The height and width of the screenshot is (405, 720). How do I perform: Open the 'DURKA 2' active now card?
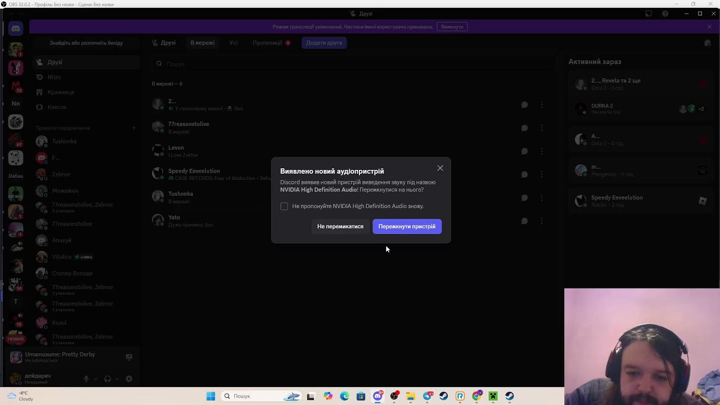pos(641,109)
